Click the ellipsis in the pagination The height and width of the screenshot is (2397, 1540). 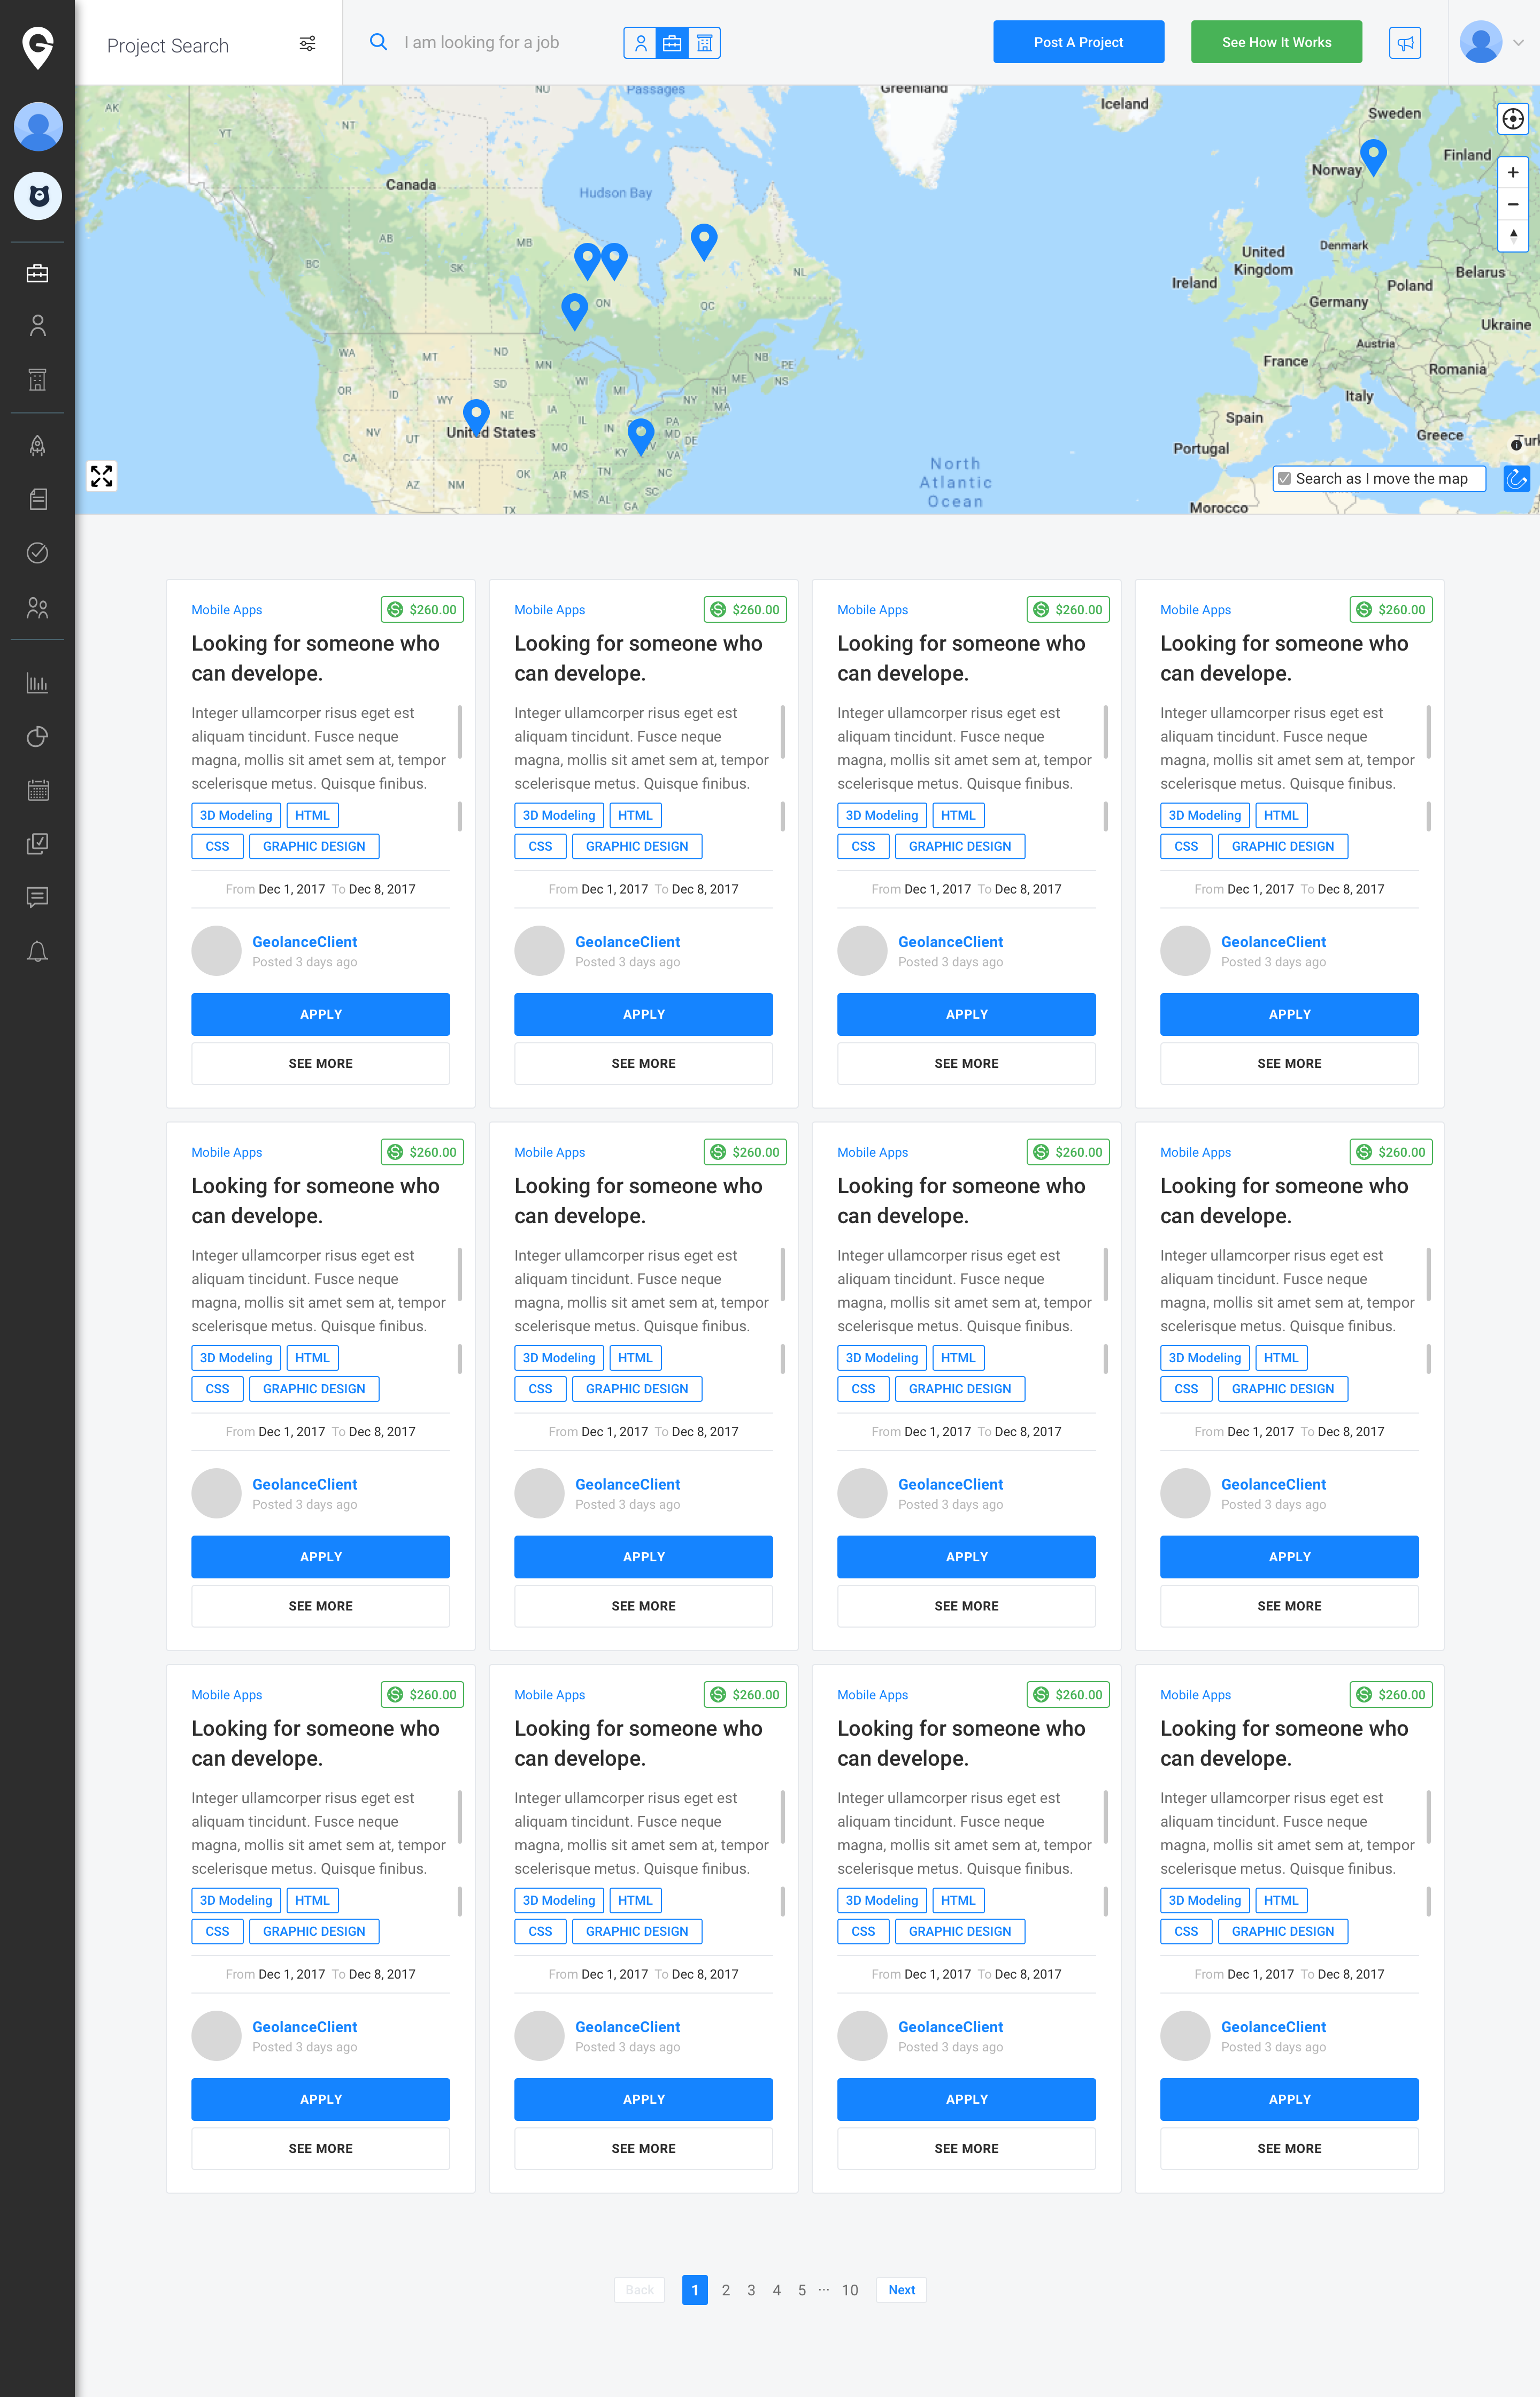click(x=824, y=2289)
